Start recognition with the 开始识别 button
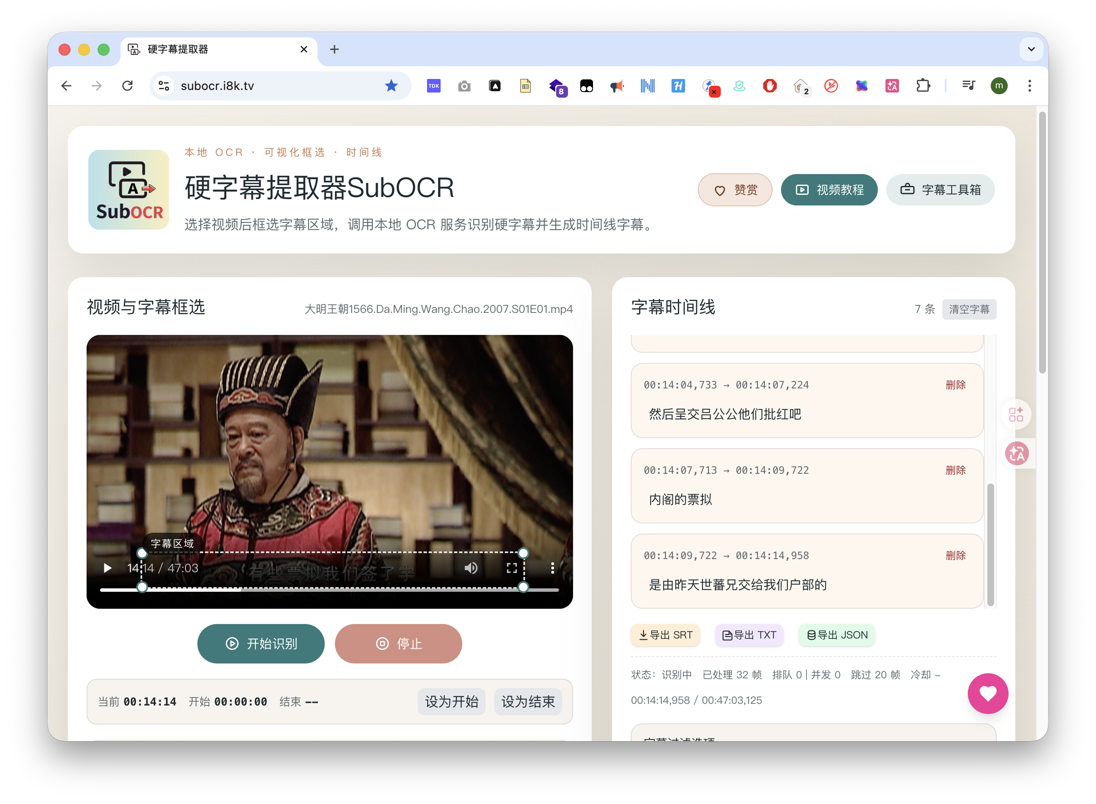This screenshot has width=1096, height=804. pyautogui.click(x=261, y=644)
